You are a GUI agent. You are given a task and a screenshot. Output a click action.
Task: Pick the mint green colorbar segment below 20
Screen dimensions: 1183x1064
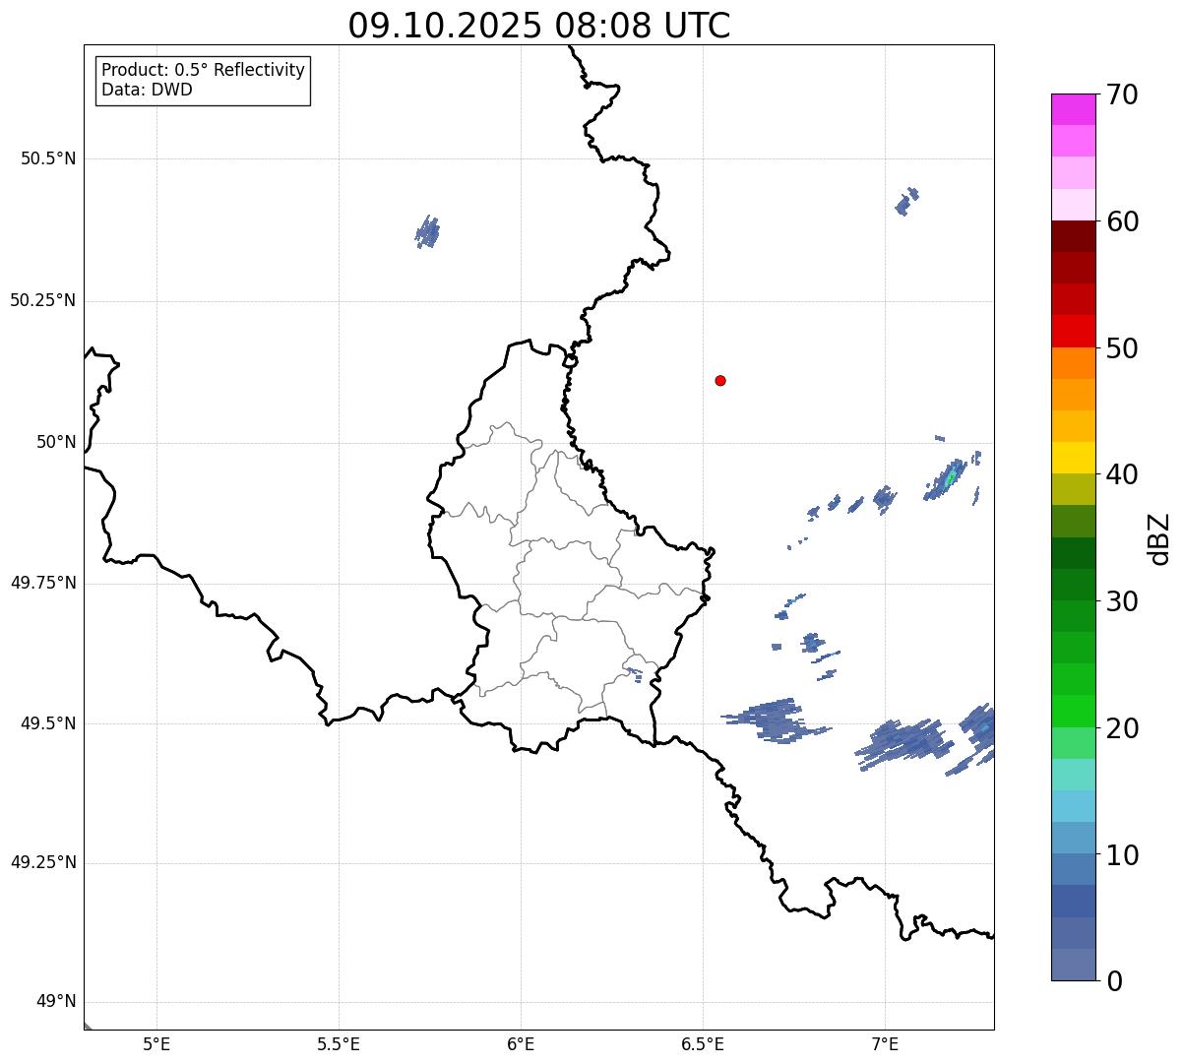(1073, 742)
